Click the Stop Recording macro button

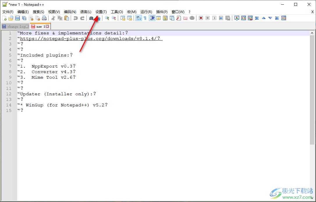pyautogui.click(x=207, y=18)
